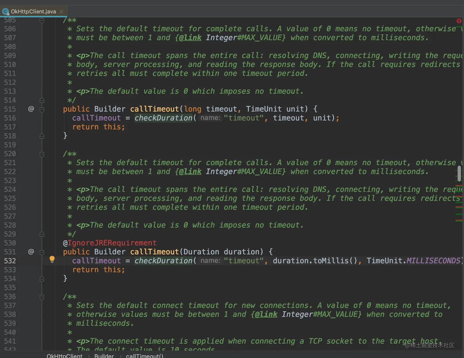Click the red error indicator at top right
464x358 pixels.
459,21
